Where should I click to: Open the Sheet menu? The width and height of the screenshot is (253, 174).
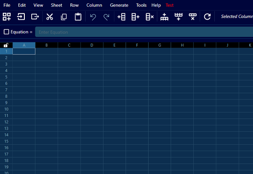(x=57, y=5)
